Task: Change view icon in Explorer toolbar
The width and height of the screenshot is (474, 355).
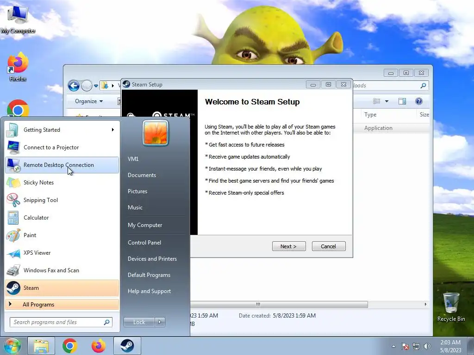Action: pyautogui.click(x=377, y=101)
